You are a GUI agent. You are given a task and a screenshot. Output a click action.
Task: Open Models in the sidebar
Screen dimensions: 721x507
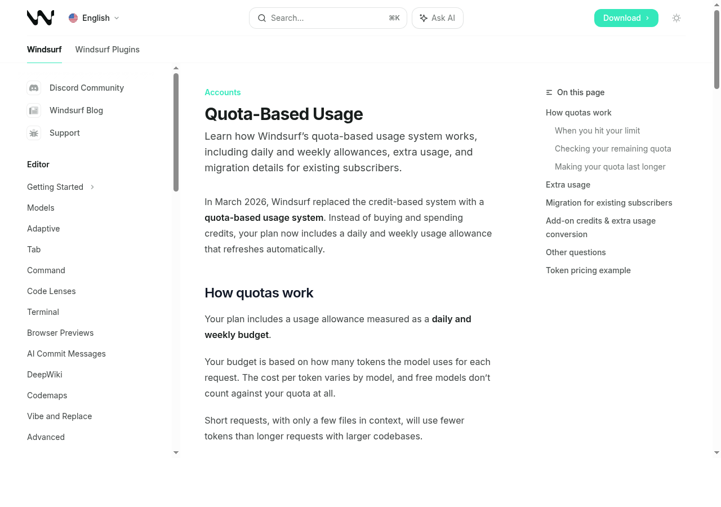click(x=41, y=208)
